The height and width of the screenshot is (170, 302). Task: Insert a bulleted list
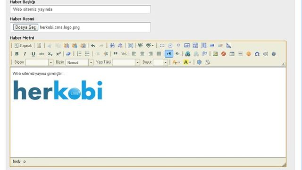pyautogui.click(x=87, y=54)
